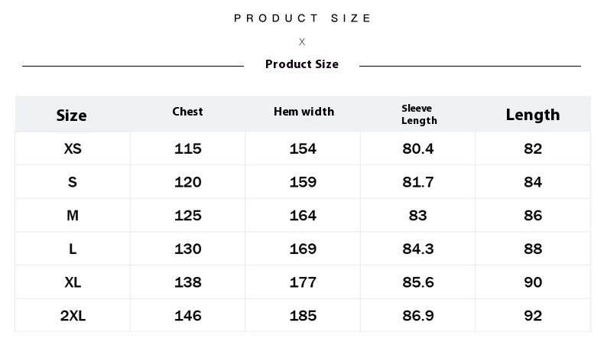Select the Hem width column header
The image size is (604, 355).
pos(304,112)
